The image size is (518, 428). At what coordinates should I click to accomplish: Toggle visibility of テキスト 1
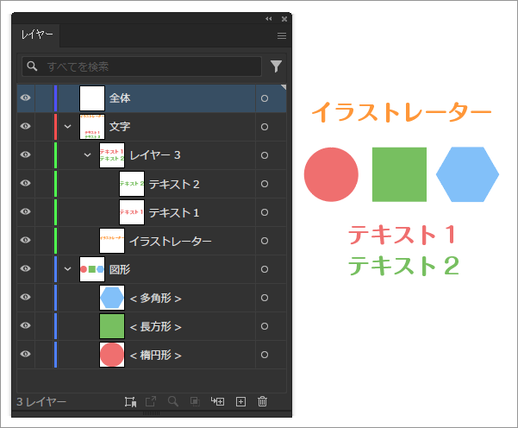26,211
